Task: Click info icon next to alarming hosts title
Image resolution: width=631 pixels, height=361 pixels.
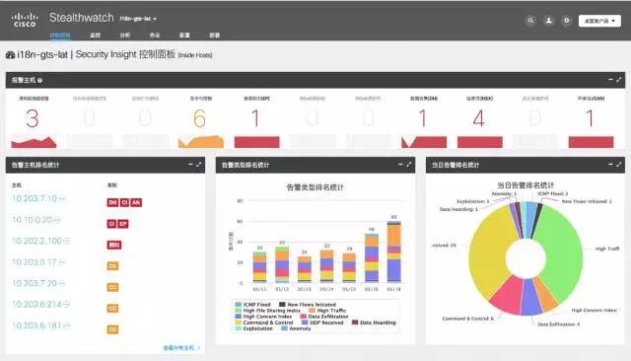Action: tap(39, 81)
